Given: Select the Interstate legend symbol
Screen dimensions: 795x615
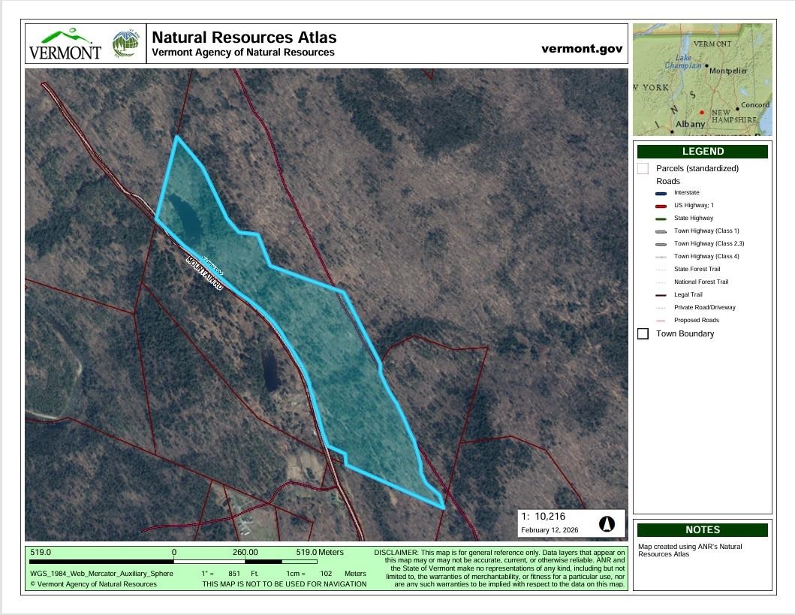Looking at the screenshot, I should coord(661,193).
